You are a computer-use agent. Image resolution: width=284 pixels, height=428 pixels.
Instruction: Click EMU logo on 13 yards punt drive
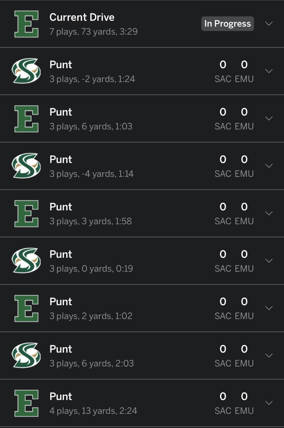[x=26, y=403]
